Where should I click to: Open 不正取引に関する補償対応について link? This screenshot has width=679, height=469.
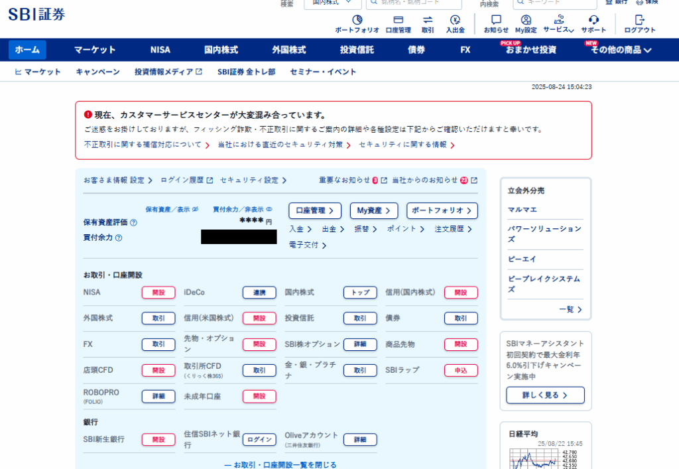(x=147, y=145)
